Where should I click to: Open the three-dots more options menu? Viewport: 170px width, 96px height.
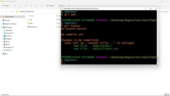pyautogui.click(x=69, y=6)
